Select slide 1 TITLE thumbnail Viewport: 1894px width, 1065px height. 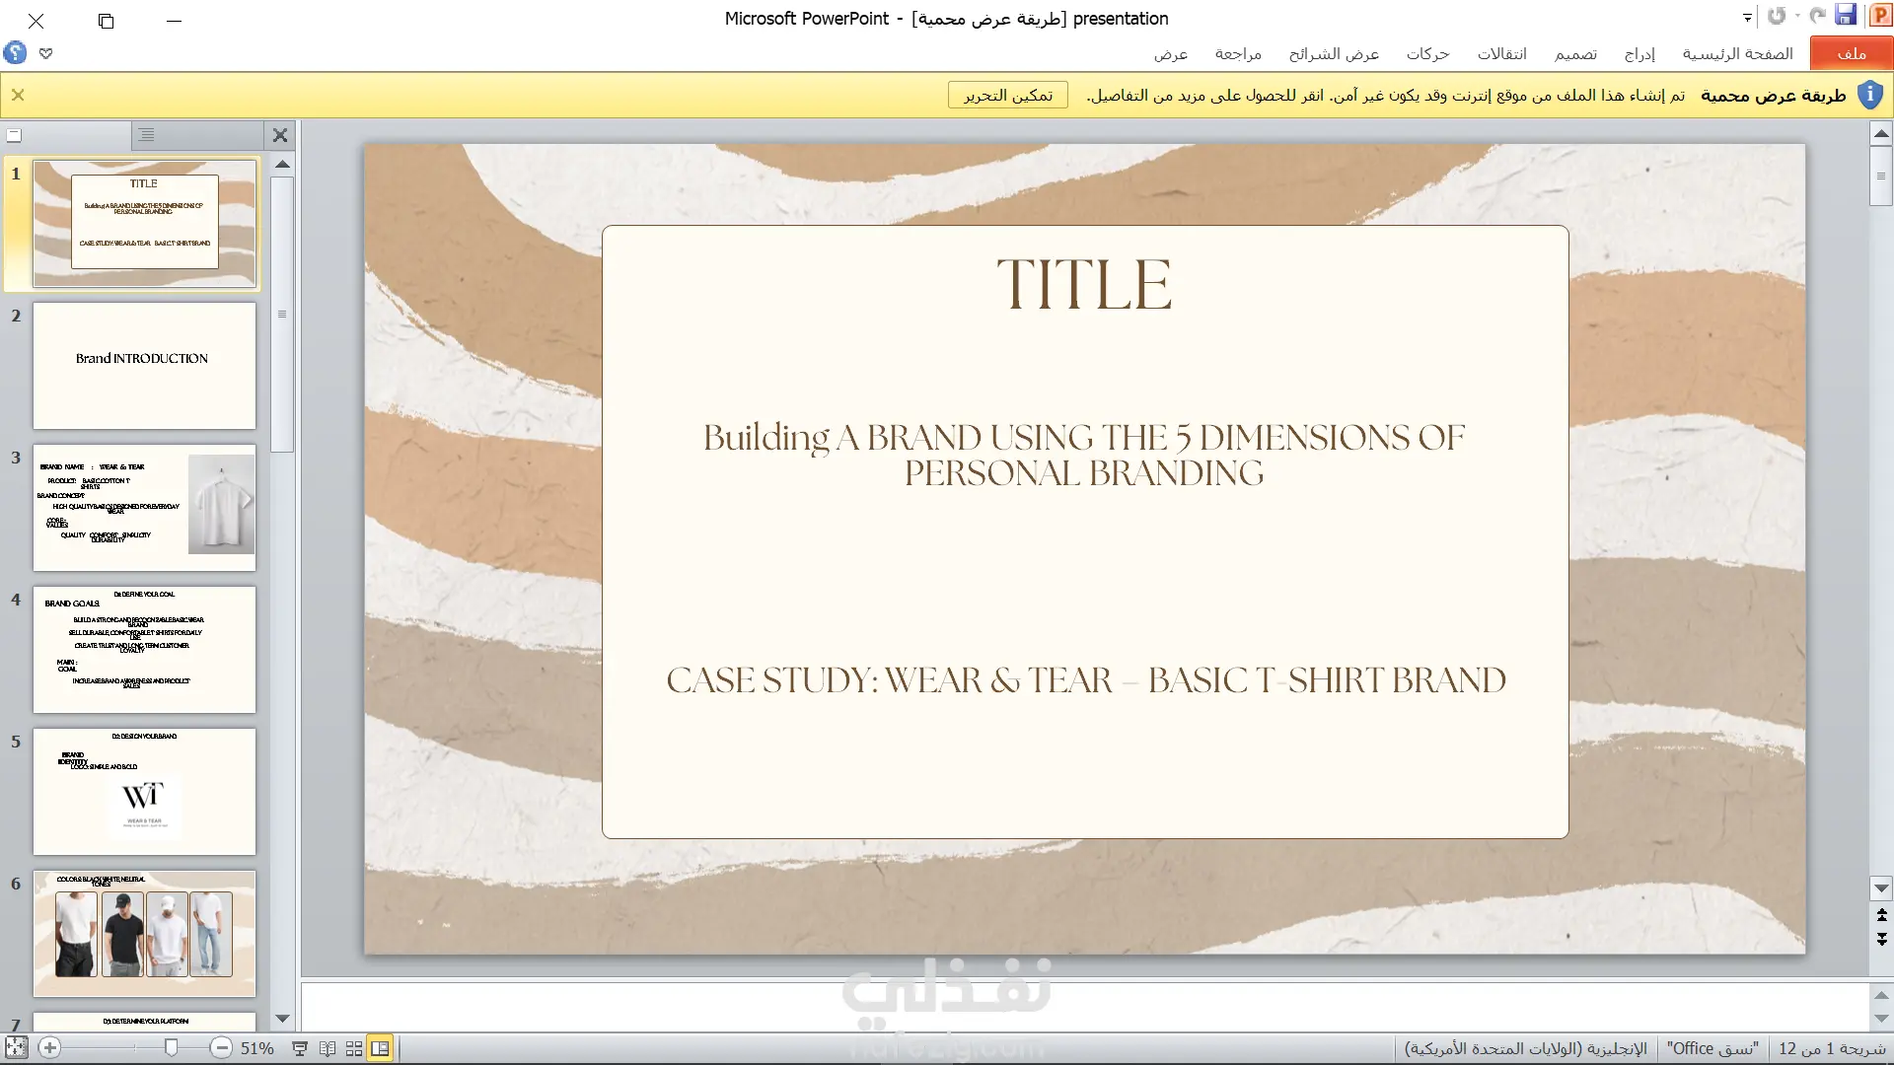[144, 224]
